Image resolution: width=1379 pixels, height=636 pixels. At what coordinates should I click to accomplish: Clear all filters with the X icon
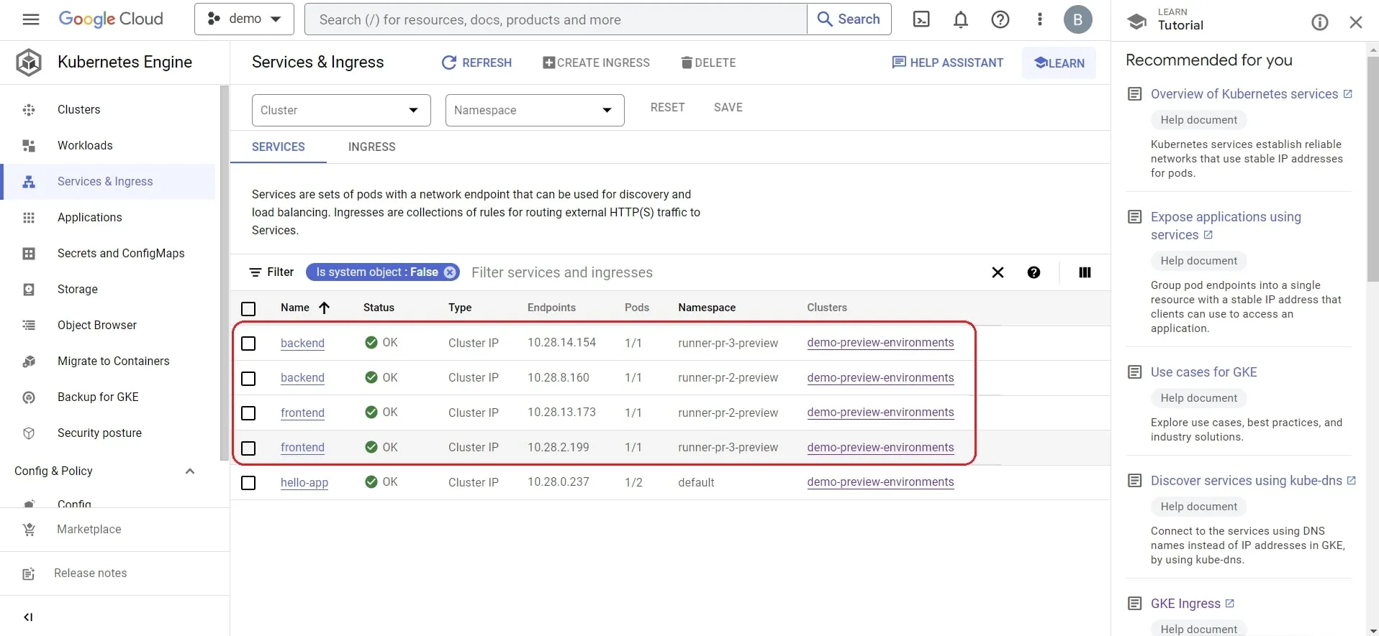click(x=998, y=272)
